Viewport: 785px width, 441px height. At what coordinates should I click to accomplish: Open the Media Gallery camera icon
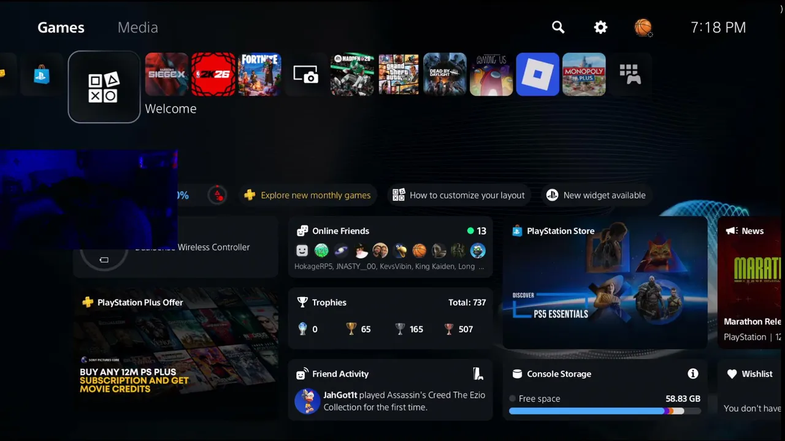point(306,75)
